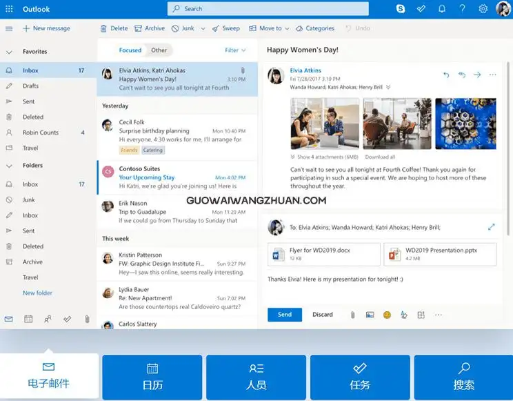Switch to Mail module icon in sidebar
The width and height of the screenshot is (513, 401).
9,319
